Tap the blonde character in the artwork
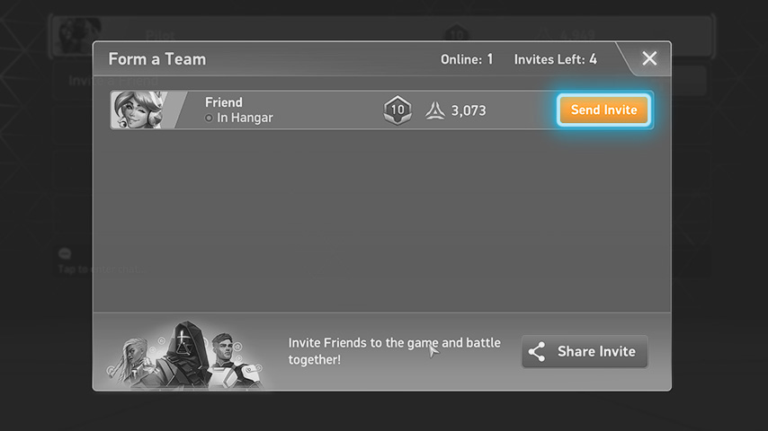Image resolution: width=768 pixels, height=431 pixels. [x=131, y=357]
